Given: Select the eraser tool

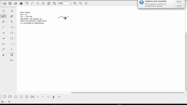Looking at the screenshot, I should click(12, 16).
